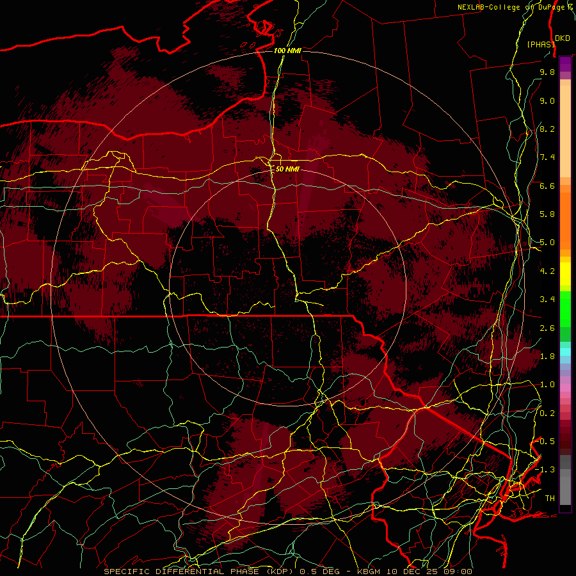Viewport: 576px width, 576px height.
Task: Pick the pink color bar segment
Action: [565, 388]
